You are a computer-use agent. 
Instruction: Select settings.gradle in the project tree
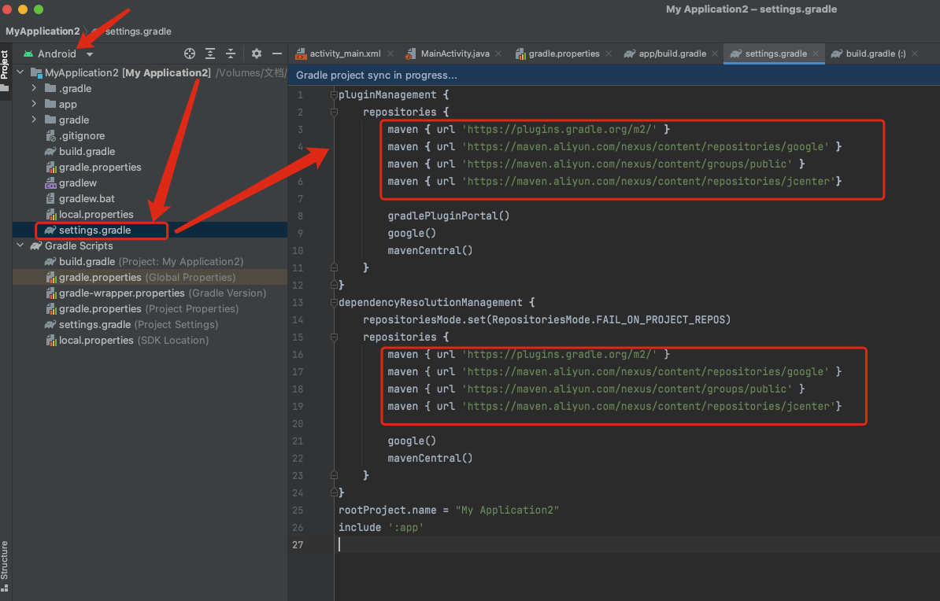pyautogui.click(x=94, y=230)
